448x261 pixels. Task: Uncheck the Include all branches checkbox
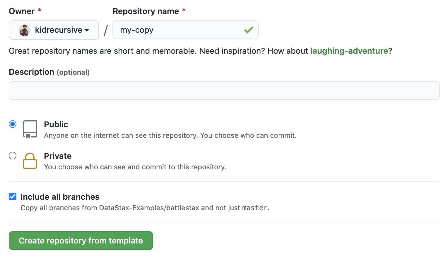[x=13, y=196]
